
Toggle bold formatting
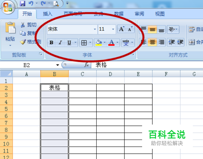[x=52, y=43]
